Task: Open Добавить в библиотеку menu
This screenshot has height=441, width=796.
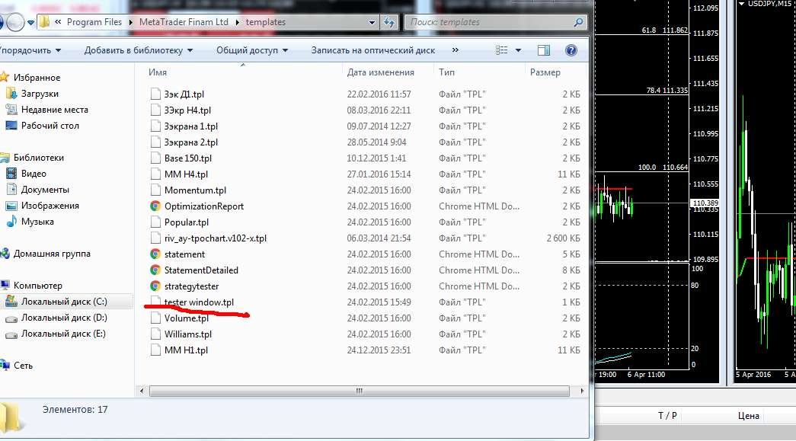Action: click(139, 50)
